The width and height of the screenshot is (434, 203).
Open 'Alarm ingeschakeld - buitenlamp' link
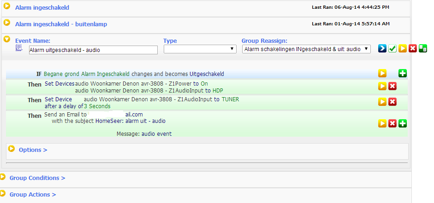tap(61, 24)
